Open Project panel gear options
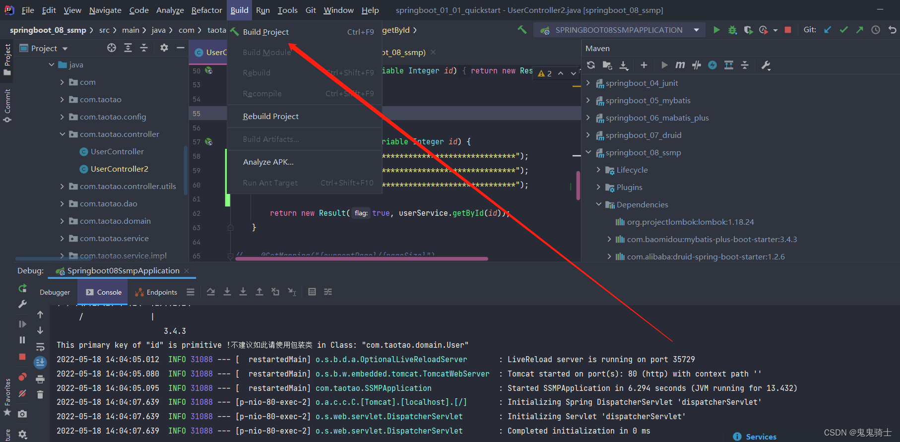The height and width of the screenshot is (442, 900). click(164, 48)
